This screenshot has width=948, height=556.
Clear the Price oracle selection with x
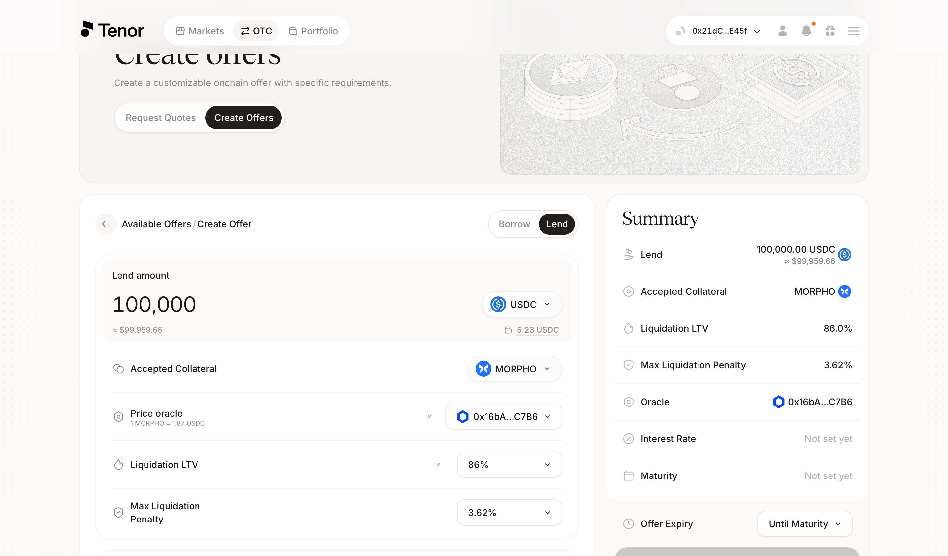coord(429,417)
